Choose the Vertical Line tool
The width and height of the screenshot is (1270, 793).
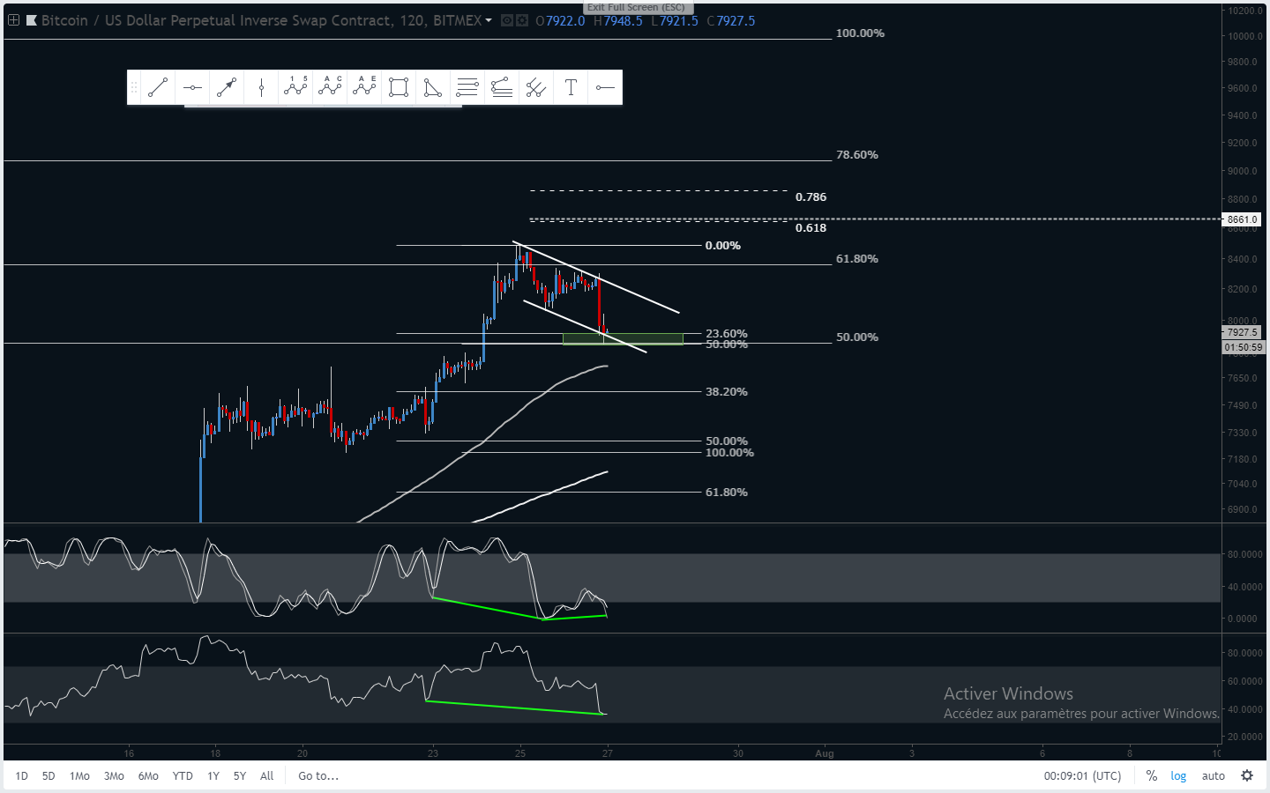point(261,87)
